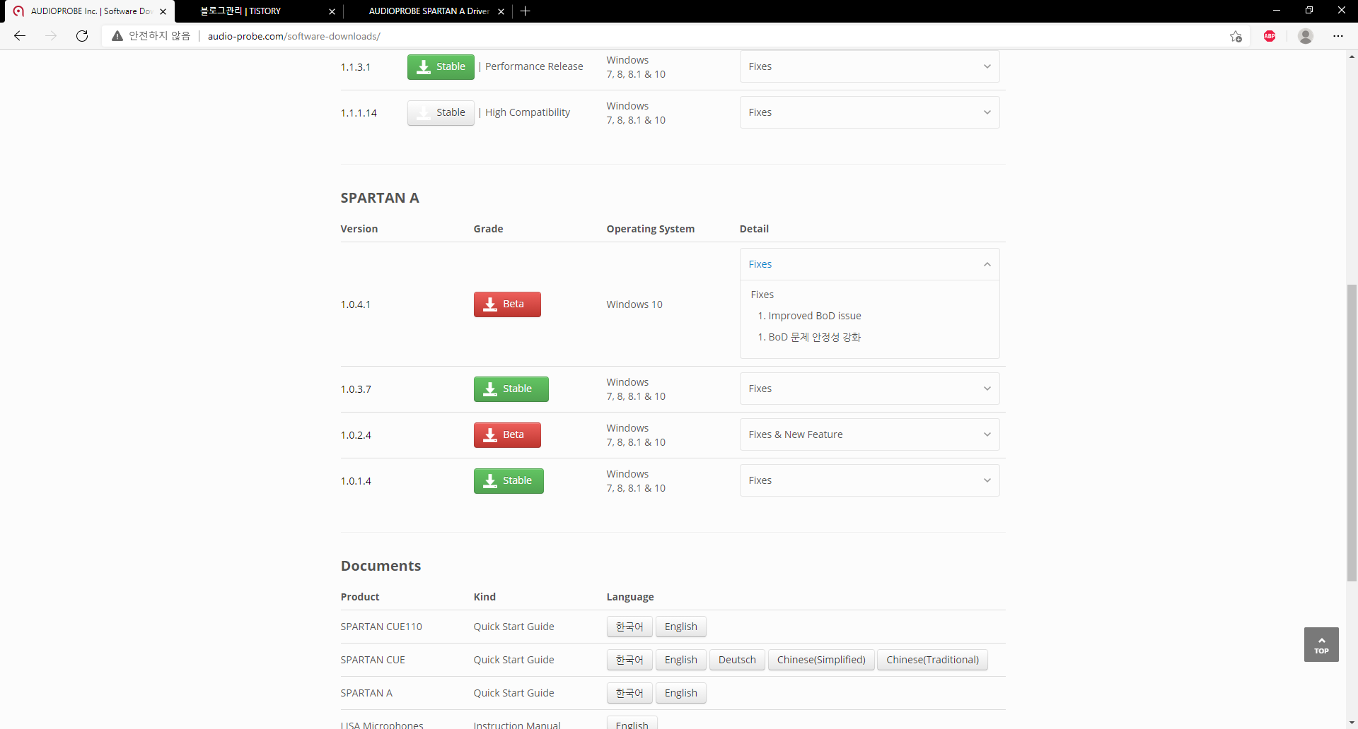The height and width of the screenshot is (729, 1358).
Task: Close the SPARTAN A Driver tab
Action: click(501, 11)
